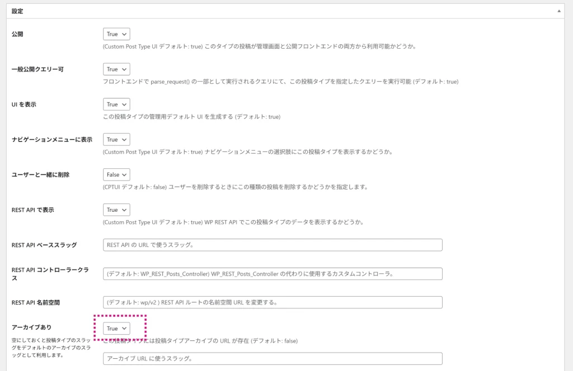Image resolution: width=573 pixels, height=371 pixels.
Task: Collapse the 設定 panel using the arrow icon
Action: click(558, 11)
